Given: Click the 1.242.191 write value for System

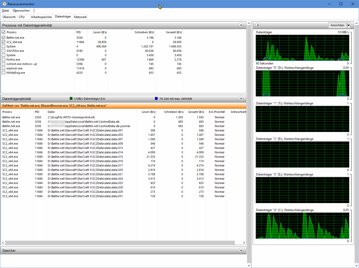Looking at the screenshot, I should (x=147, y=46).
